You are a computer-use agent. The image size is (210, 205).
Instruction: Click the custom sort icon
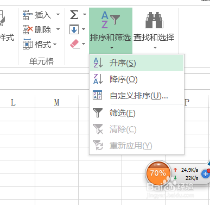98,95
